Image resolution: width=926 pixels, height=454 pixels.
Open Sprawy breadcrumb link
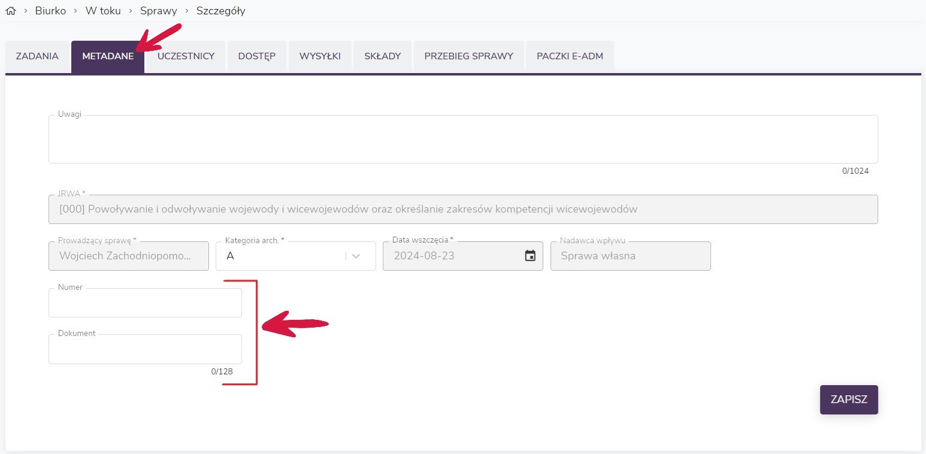tap(159, 11)
